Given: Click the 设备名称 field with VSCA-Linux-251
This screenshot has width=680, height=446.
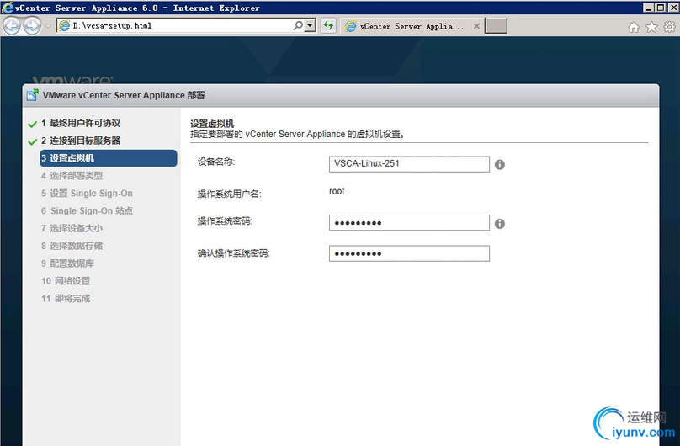Looking at the screenshot, I should pyautogui.click(x=409, y=164).
